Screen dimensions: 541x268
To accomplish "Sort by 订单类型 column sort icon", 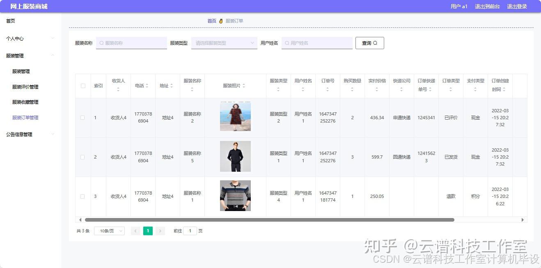I will coord(451,89).
